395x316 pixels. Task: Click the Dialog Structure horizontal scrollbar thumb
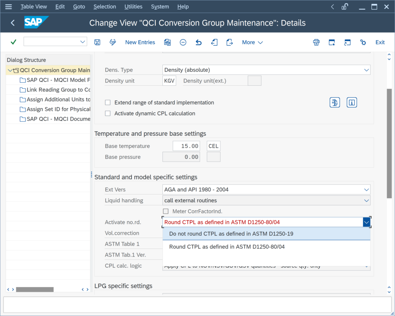click(35, 289)
